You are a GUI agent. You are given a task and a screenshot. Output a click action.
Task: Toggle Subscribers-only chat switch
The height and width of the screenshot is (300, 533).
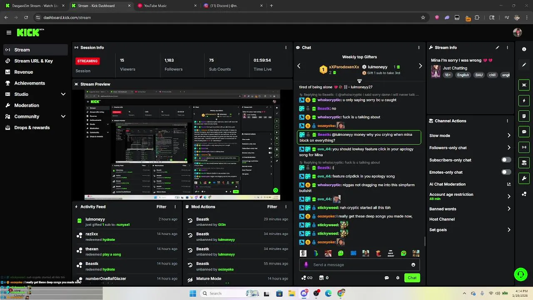point(506,160)
